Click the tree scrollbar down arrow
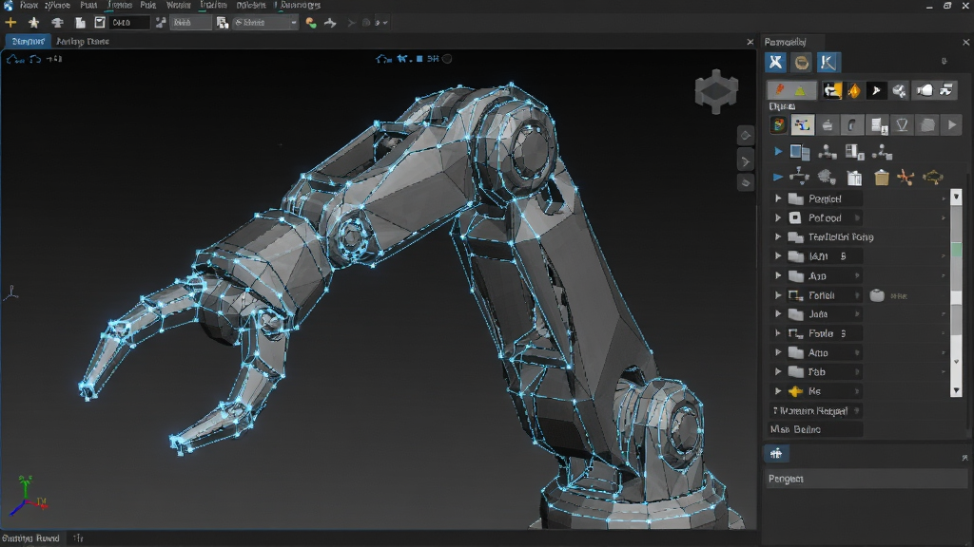Screen dimensions: 974x547 (957, 390)
